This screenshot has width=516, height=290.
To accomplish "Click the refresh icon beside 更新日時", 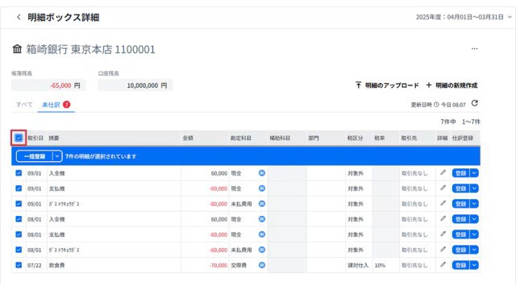I will [x=474, y=103].
